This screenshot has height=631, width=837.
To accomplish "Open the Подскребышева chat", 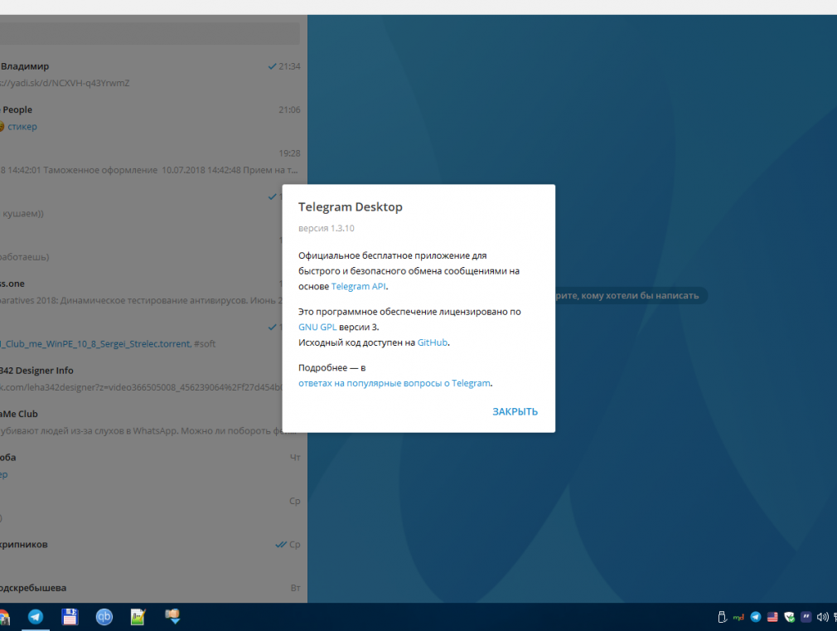I will click(154, 590).
